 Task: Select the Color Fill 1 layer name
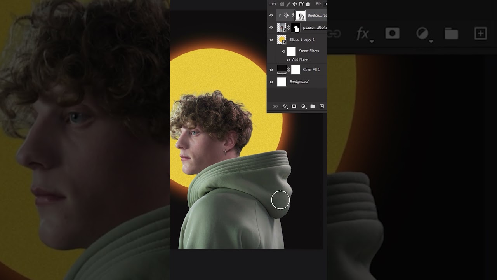tap(311, 70)
